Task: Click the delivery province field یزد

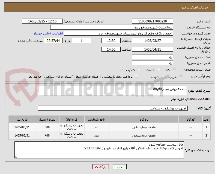Action: [153, 57]
